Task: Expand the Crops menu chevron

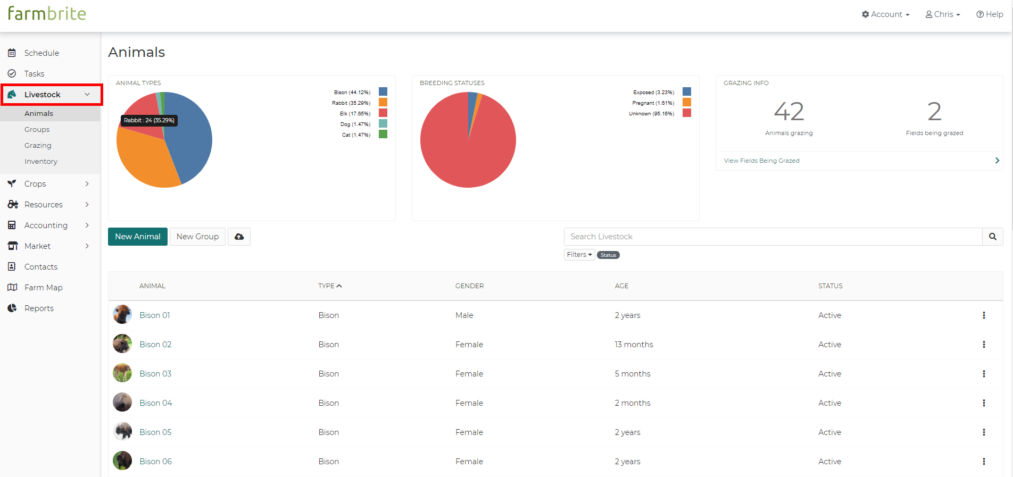Action: point(87,183)
